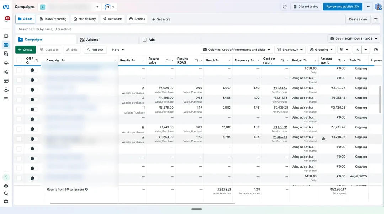Tick checkbox for row with ₹3,024.00 results value
This screenshot has height=214, width=384.
(x=19, y=90)
